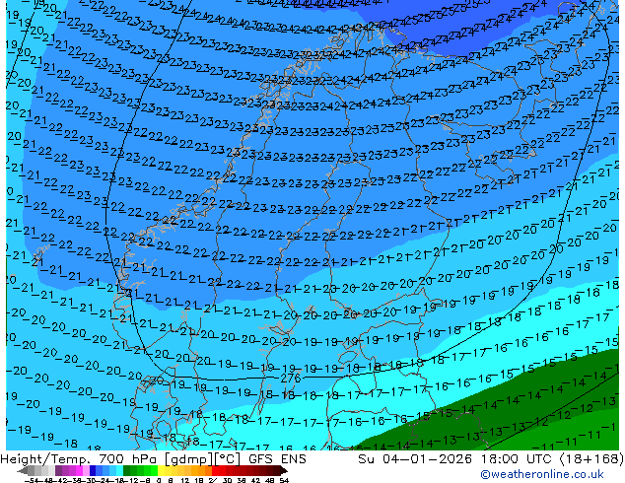Click the "Height/Temp. 700 hPa" map title
This screenshot has width=625, height=483.
click(79, 458)
